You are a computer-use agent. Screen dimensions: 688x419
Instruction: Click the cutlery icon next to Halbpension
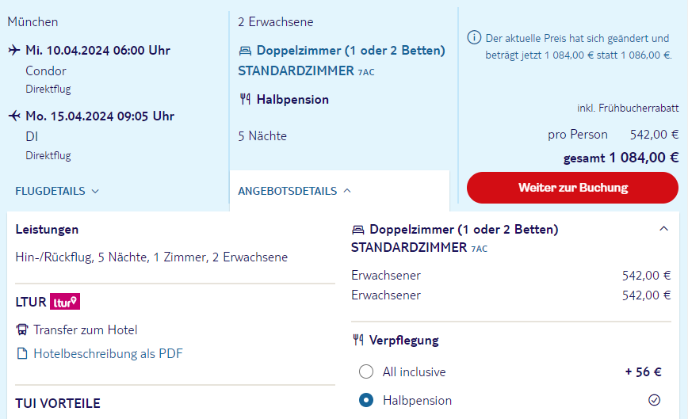coord(245,100)
